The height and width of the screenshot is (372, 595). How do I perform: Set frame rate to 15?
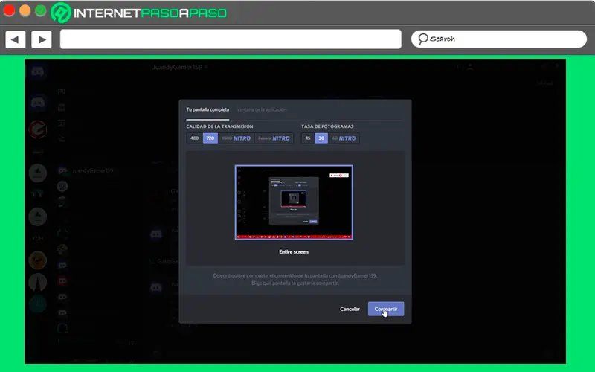308,138
